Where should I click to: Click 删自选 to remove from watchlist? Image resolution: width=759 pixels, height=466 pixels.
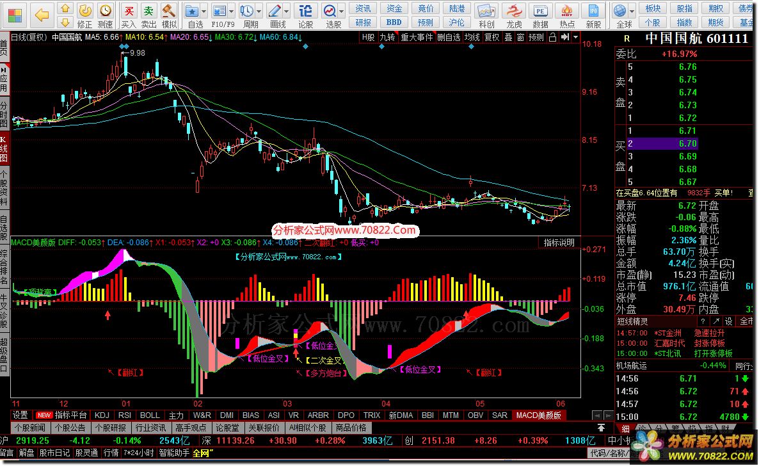[x=449, y=37]
